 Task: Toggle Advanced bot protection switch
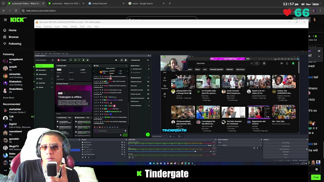pos(148,98)
